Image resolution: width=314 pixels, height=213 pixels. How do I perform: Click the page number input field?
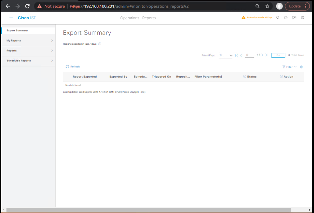coord(249,55)
